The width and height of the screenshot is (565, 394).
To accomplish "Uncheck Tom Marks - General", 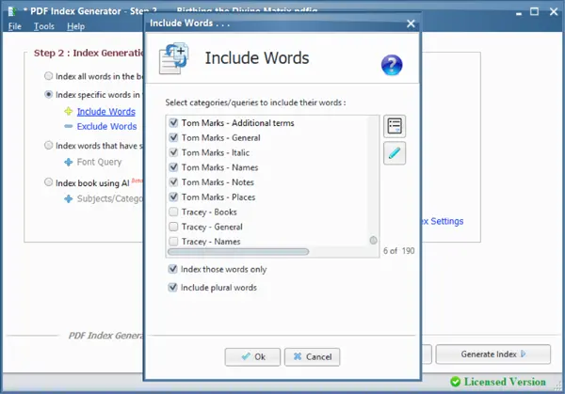I will pyautogui.click(x=173, y=137).
